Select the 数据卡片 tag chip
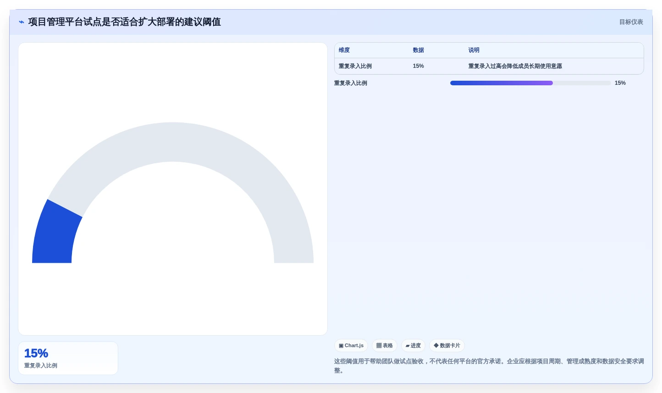662x393 pixels. tap(447, 346)
